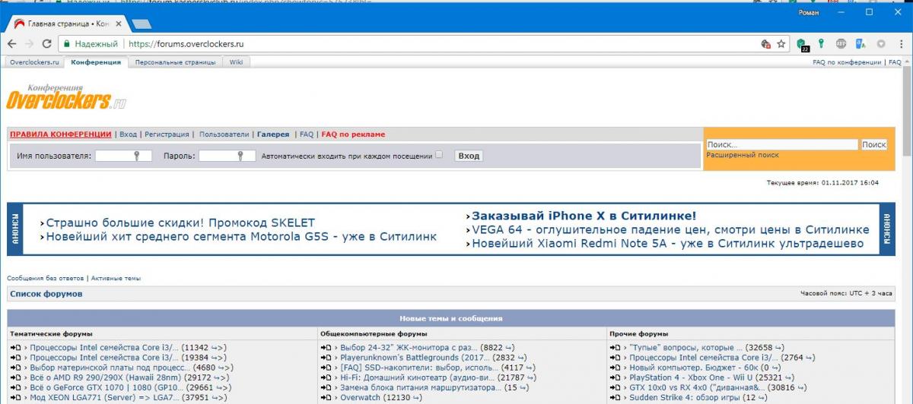Open the VEGA 64 price drop announcement

(670, 229)
